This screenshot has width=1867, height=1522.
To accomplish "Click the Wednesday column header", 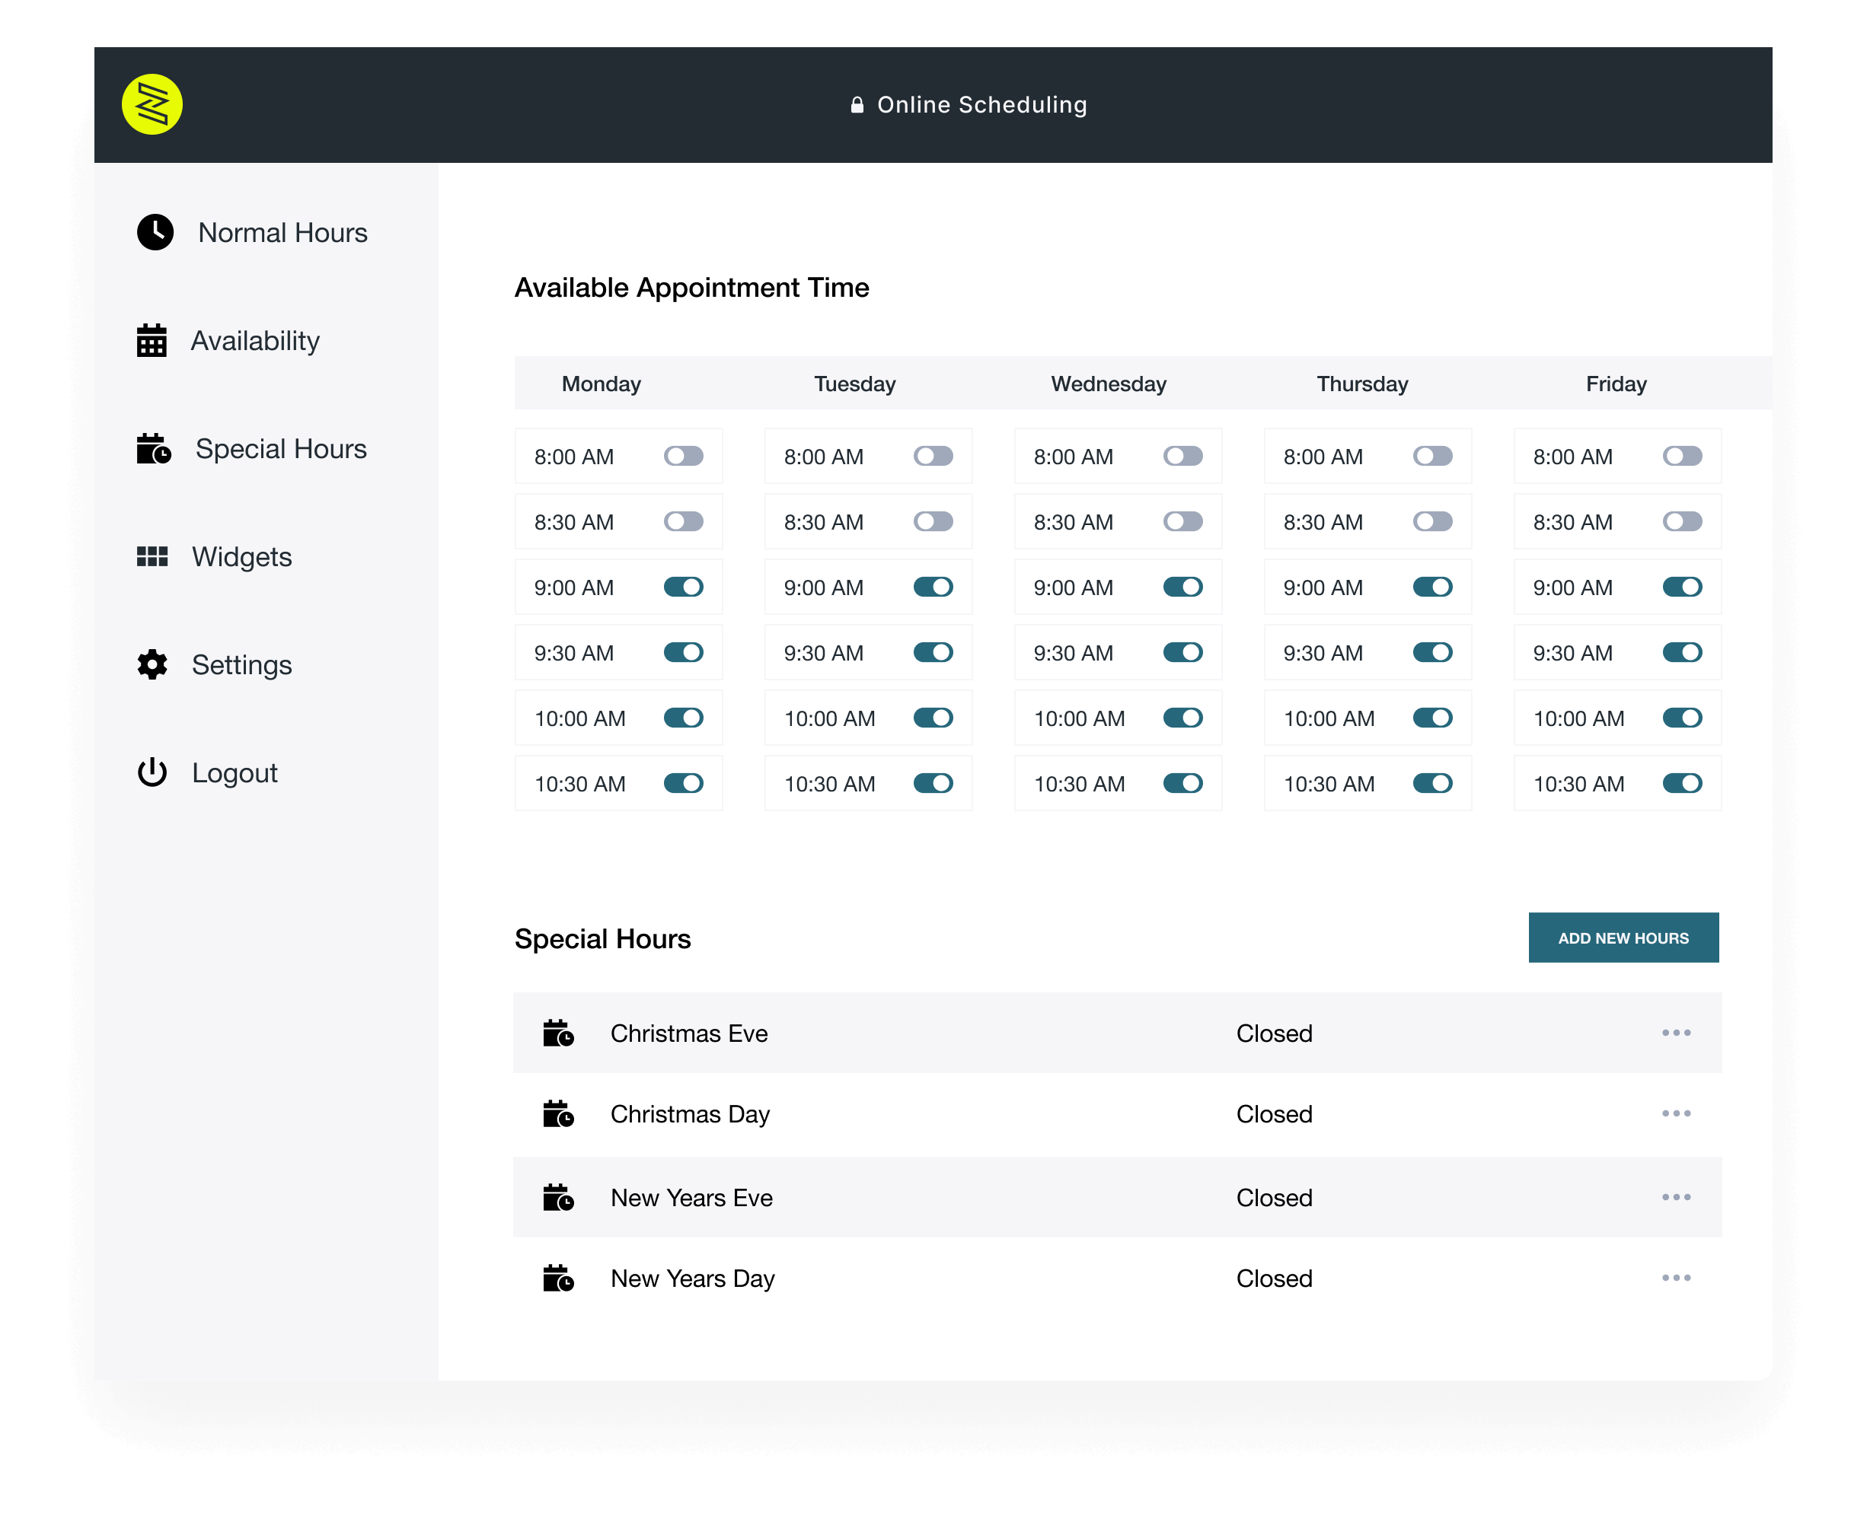I will point(1108,384).
